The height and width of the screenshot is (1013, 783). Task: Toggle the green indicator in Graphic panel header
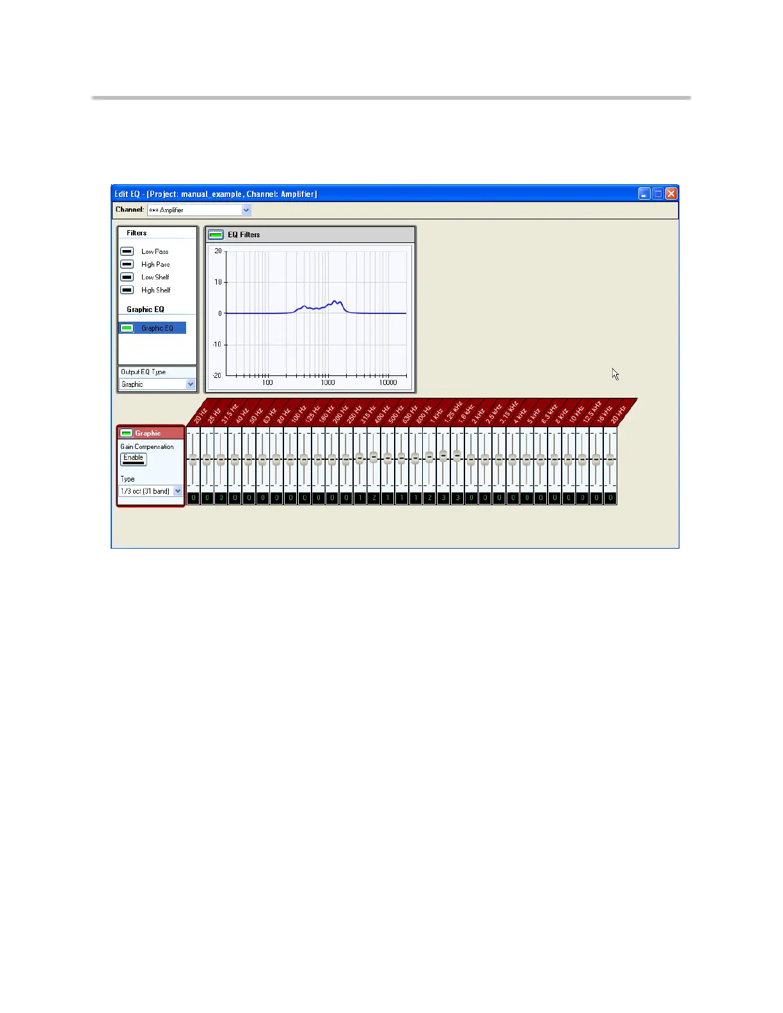127,433
